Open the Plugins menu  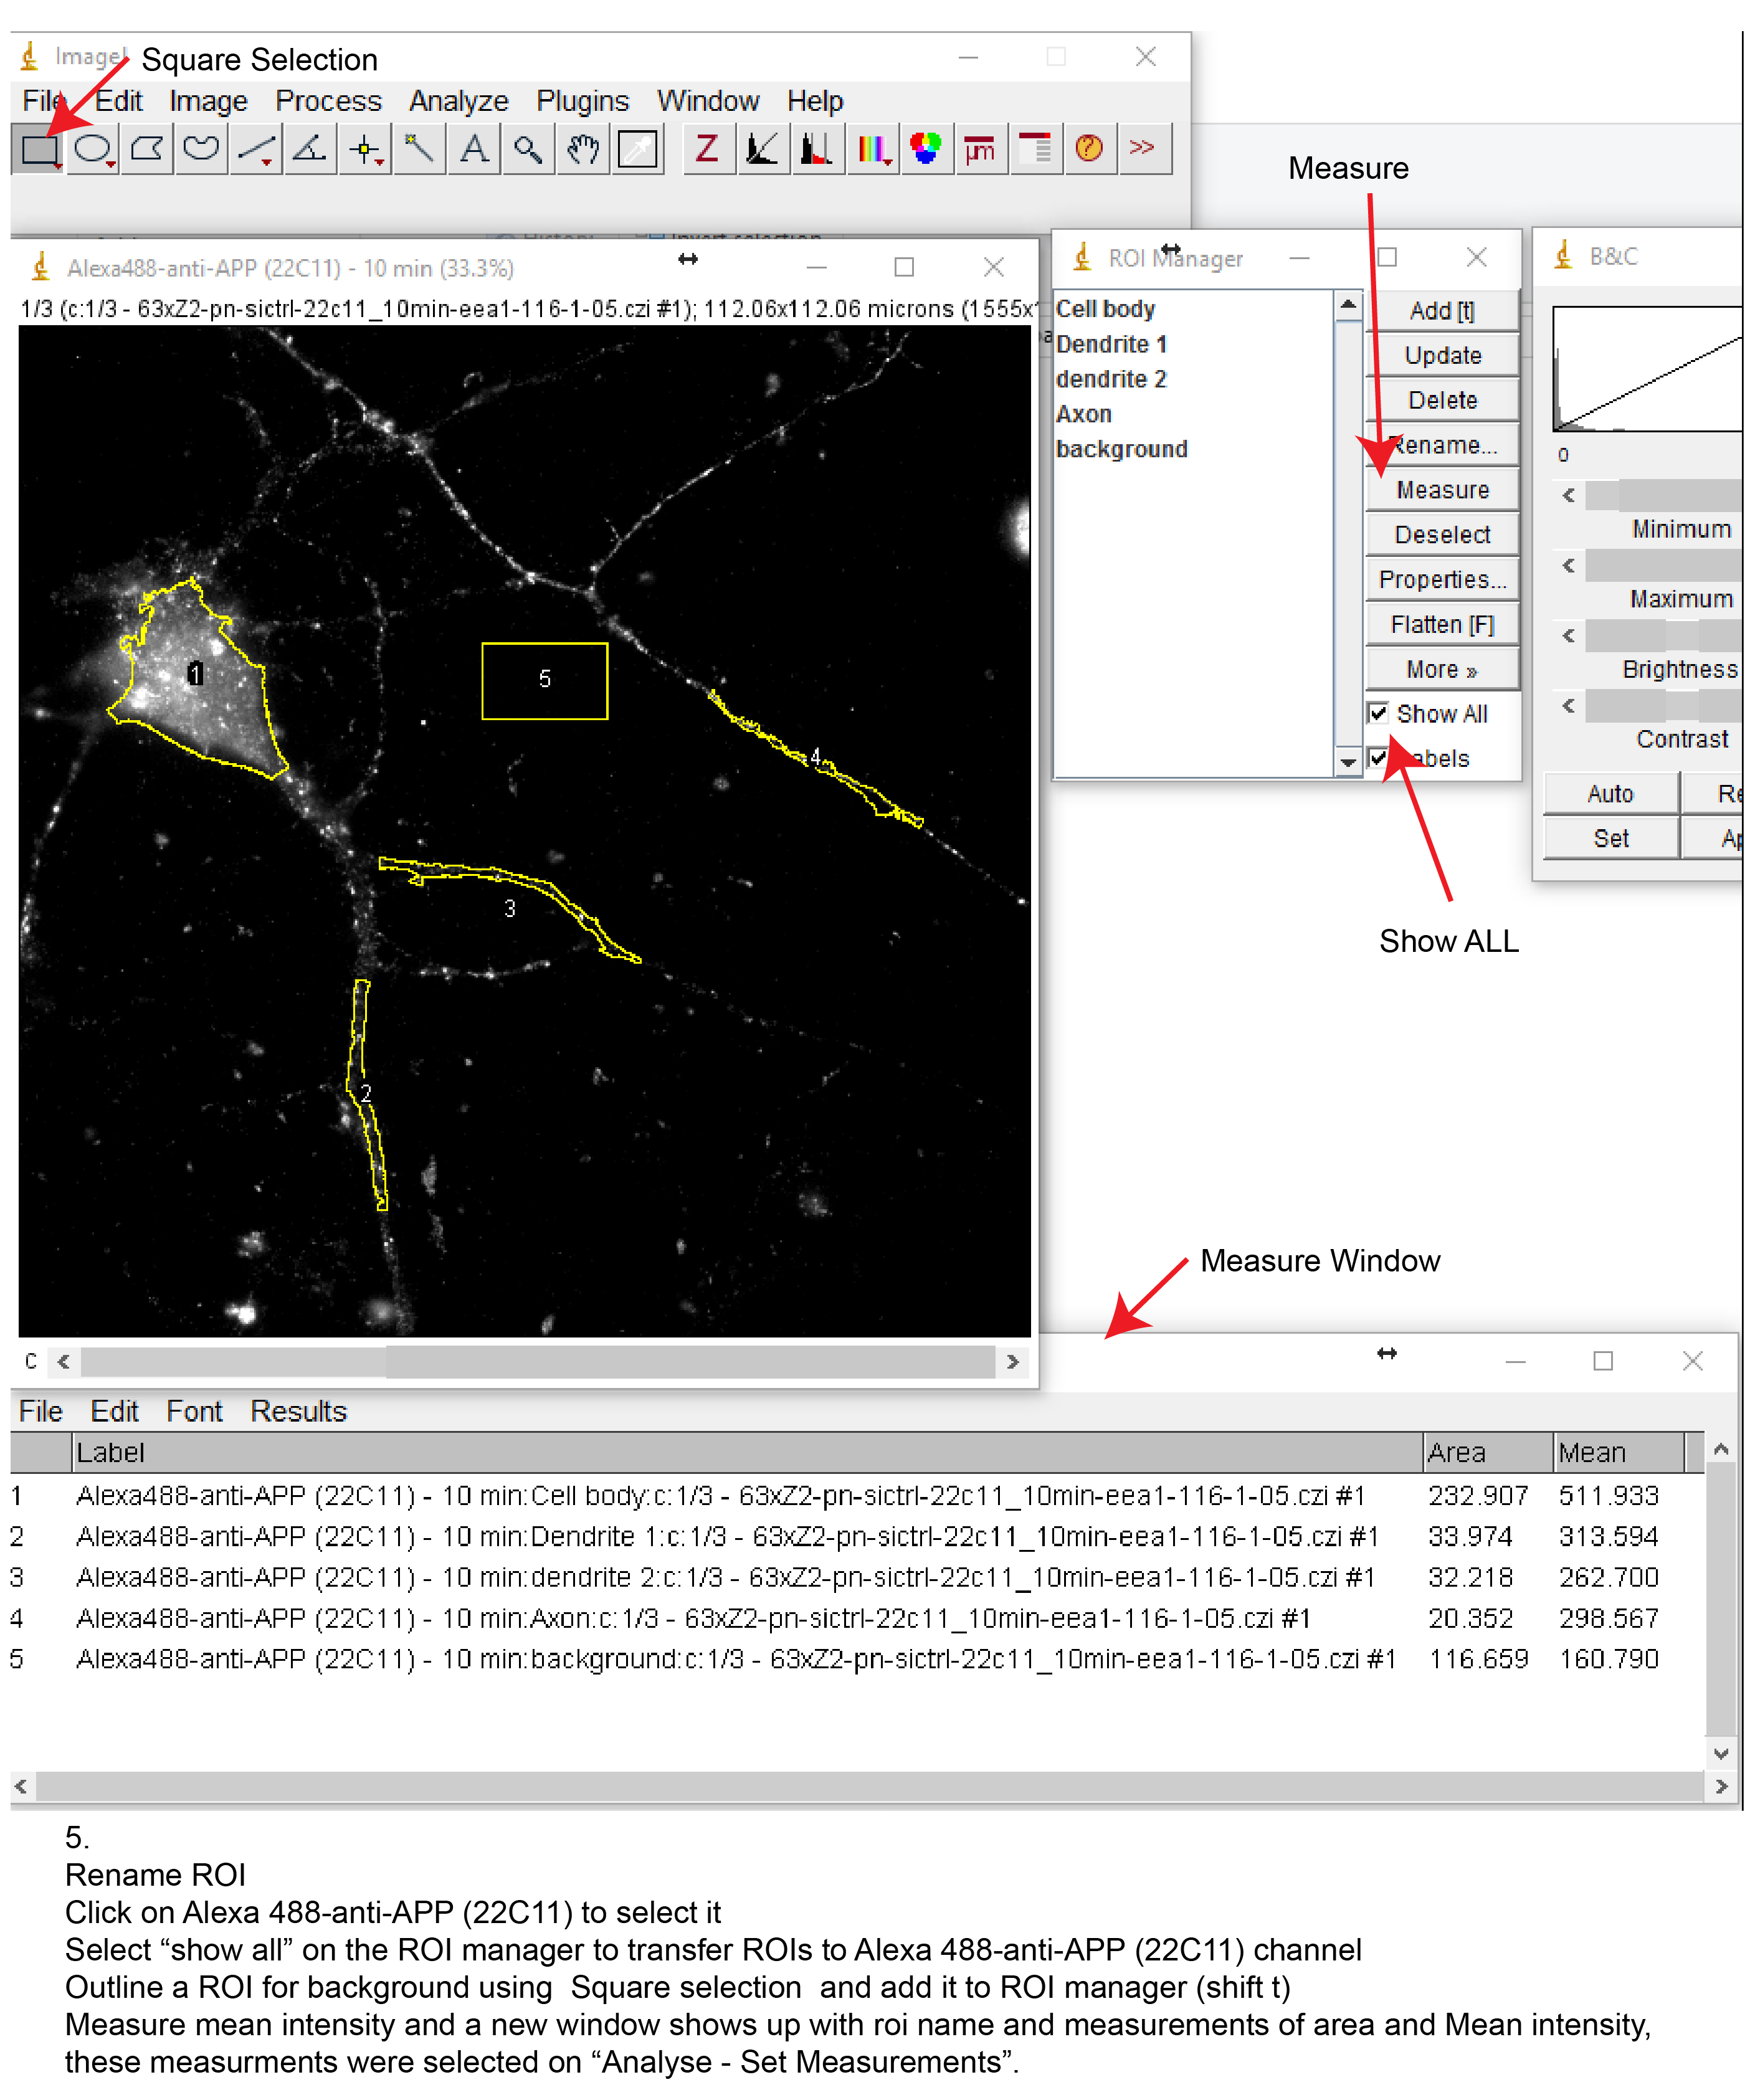click(583, 101)
